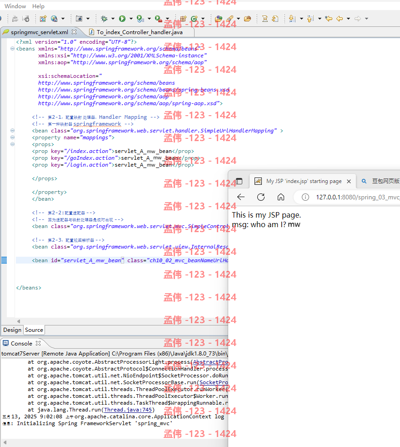
Task: Click the browser tab actions sidebar icon
Action: coord(239,181)
